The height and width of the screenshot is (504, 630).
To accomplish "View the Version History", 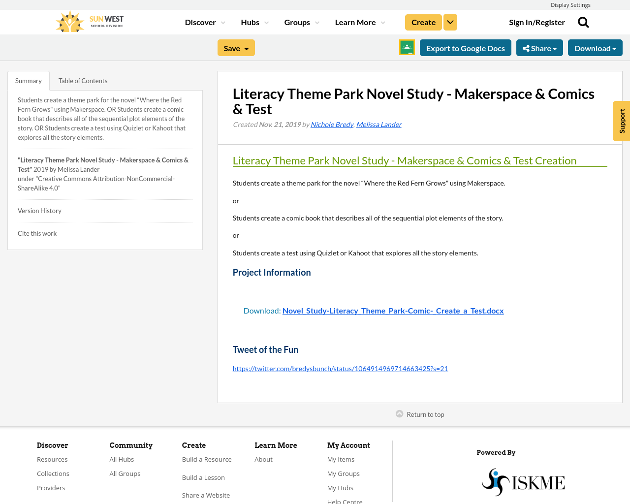I will tap(39, 210).
